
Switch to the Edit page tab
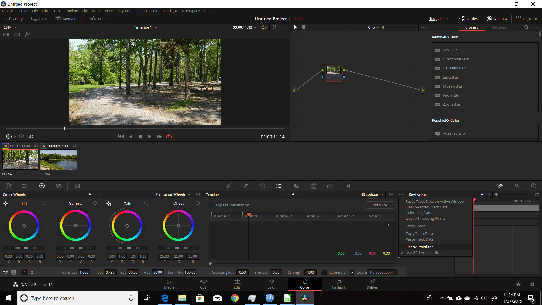tap(237, 284)
